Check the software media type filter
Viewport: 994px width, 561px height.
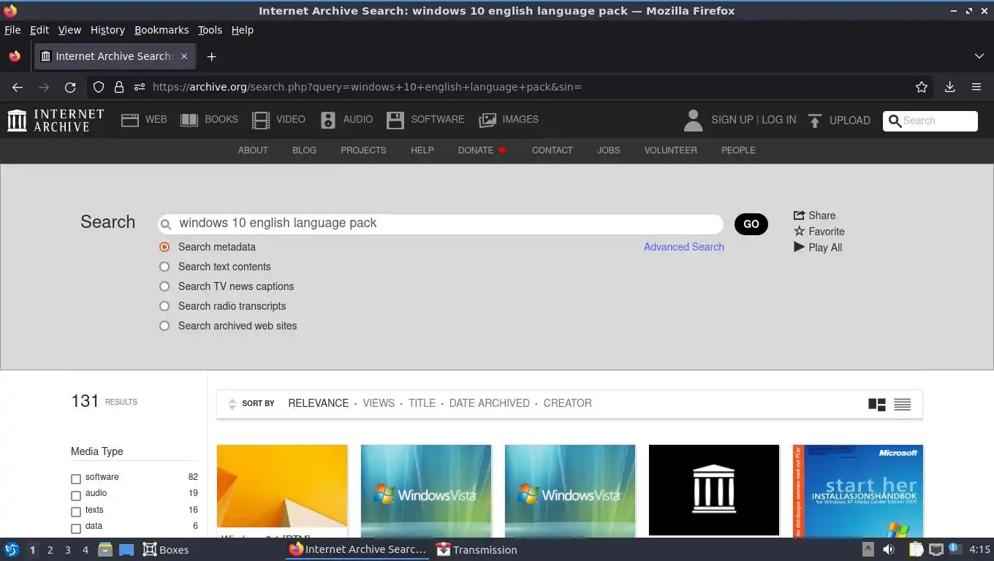tap(76, 479)
